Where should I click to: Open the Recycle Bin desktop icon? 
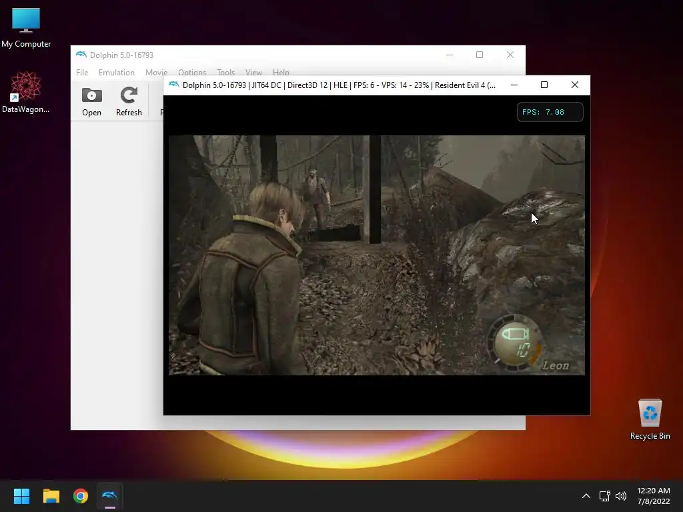(x=650, y=419)
